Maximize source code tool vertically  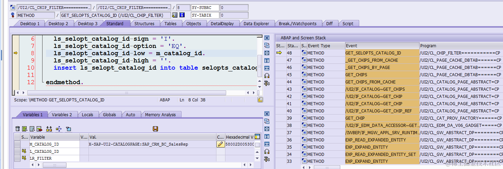pos(267,60)
